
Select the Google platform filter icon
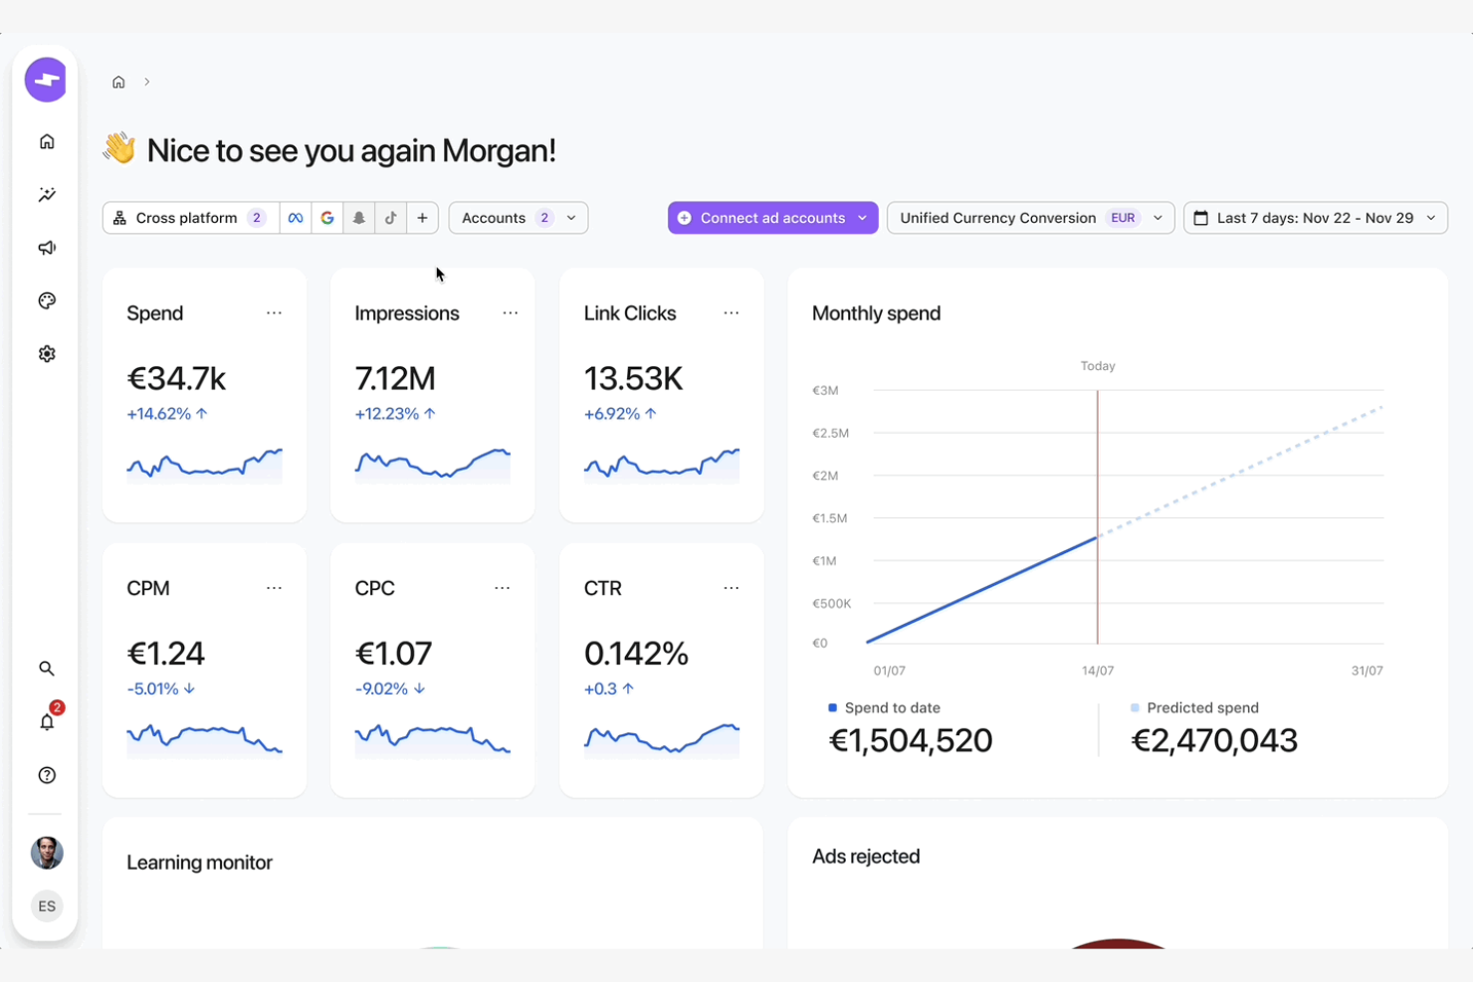[327, 217]
